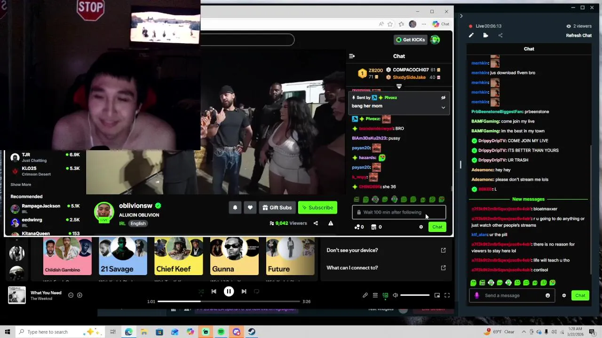Report the stream warning triangle icon
The height and width of the screenshot is (338, 602).
click(331, 223)
